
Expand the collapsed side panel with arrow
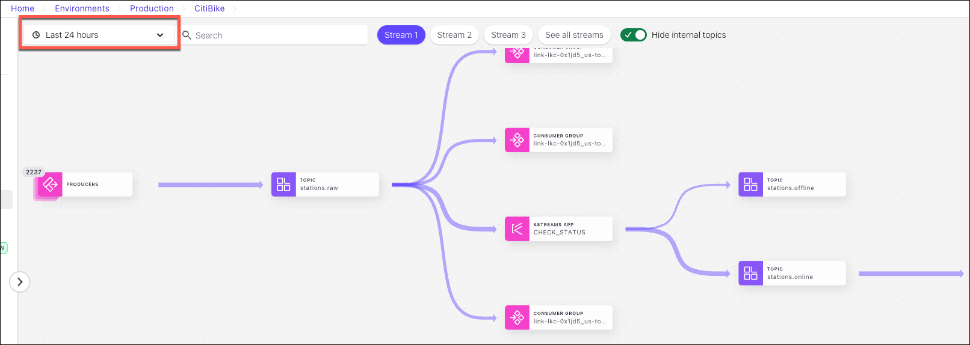pyautogui.click(x=20, y=282)
